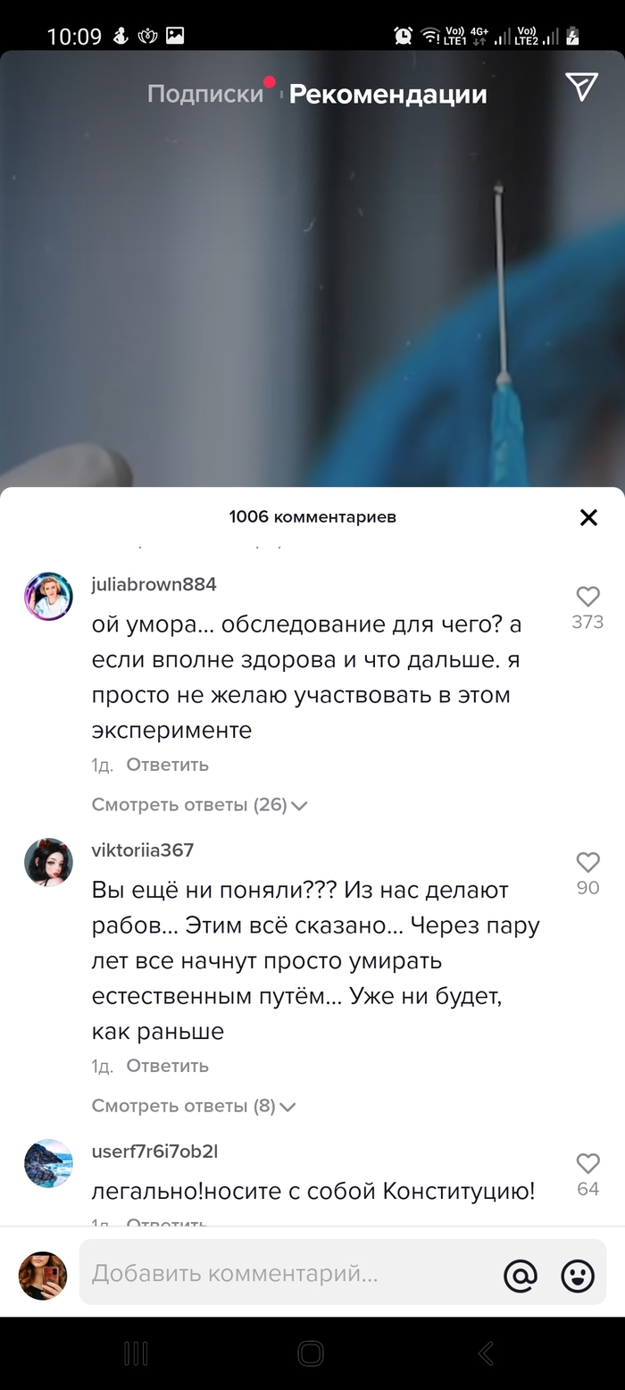This screenshot has width=625, height=1390.
Task: Tap the share paper-plane icon
Action: [581, 87]
